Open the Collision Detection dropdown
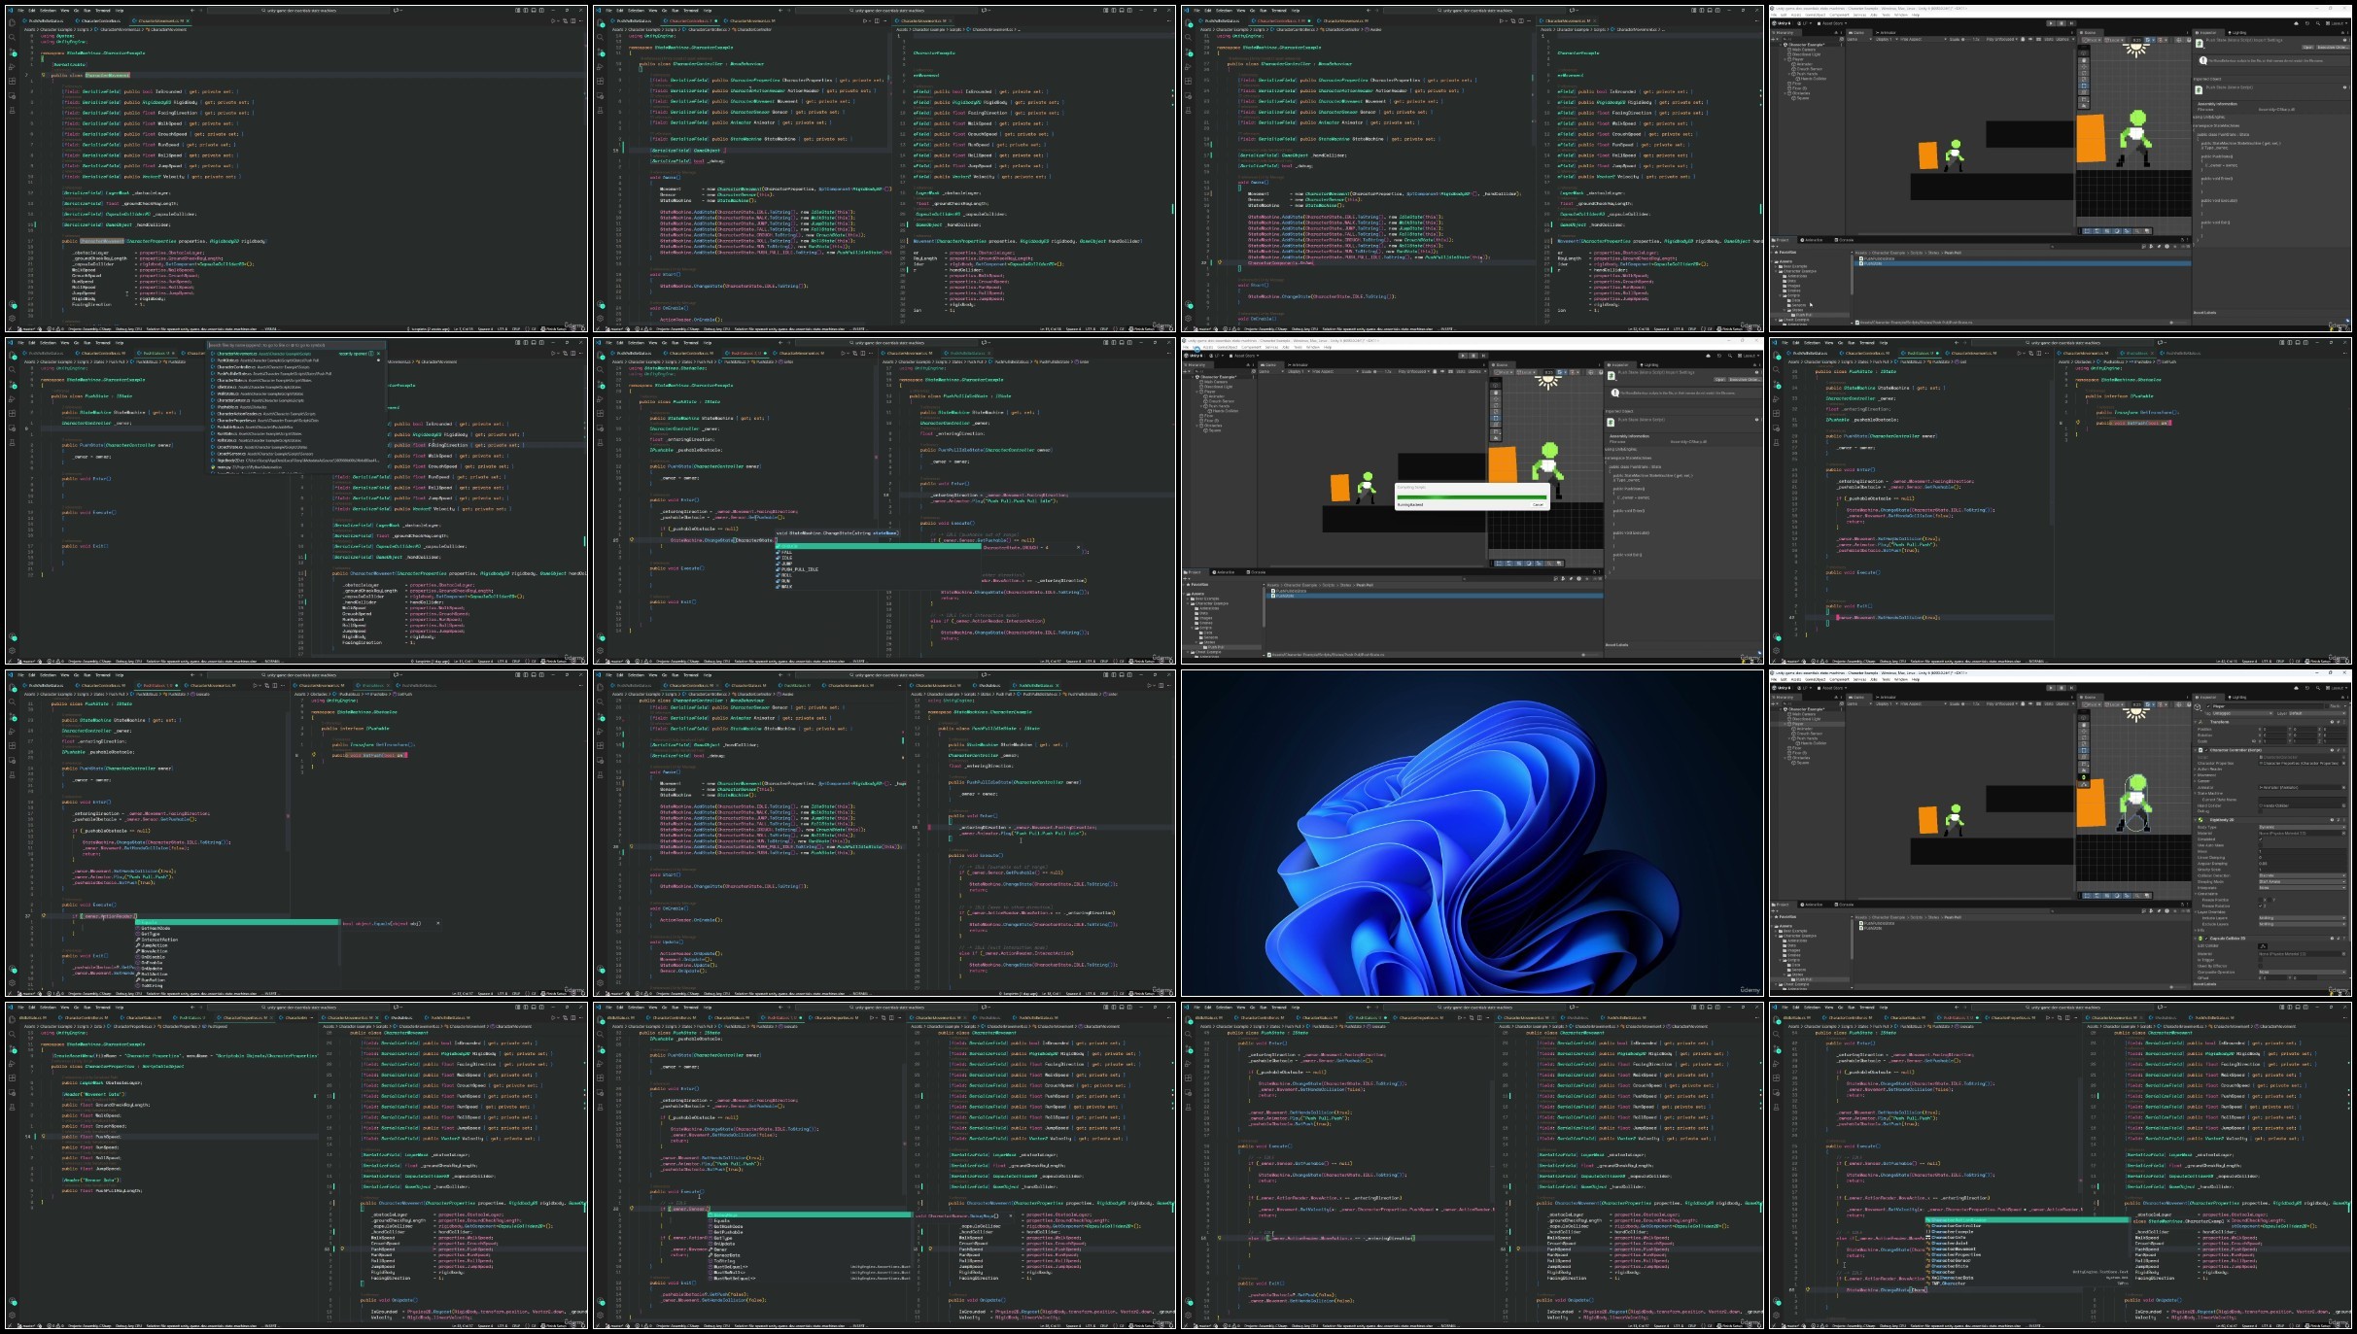Viewport: 2357px width, 1334px height. pos(2303,875)
